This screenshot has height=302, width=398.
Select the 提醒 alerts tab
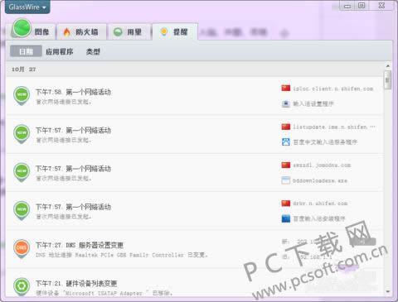click(x=175, y=31)
